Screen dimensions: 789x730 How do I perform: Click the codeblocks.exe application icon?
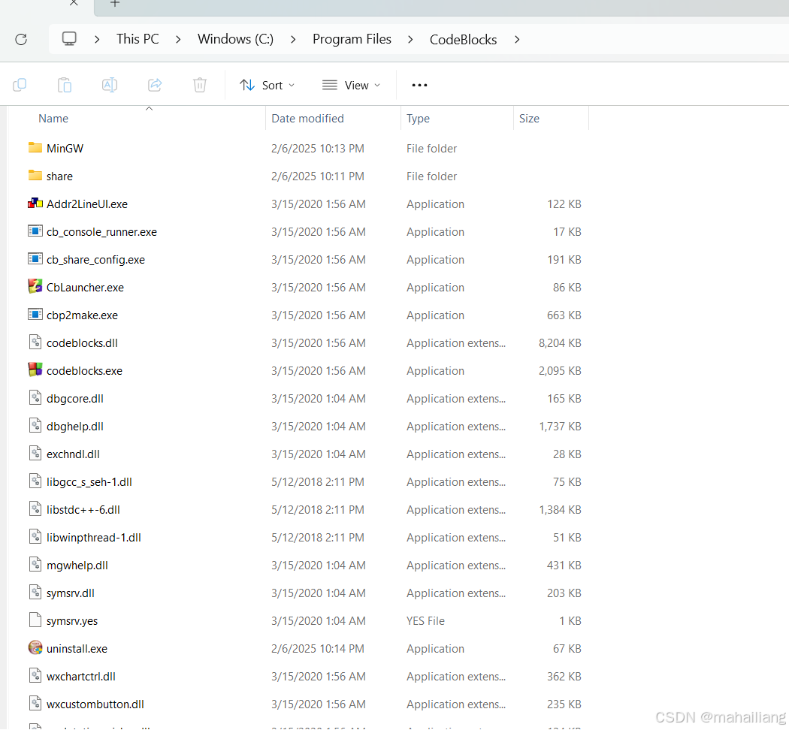(x=35, y=370)
